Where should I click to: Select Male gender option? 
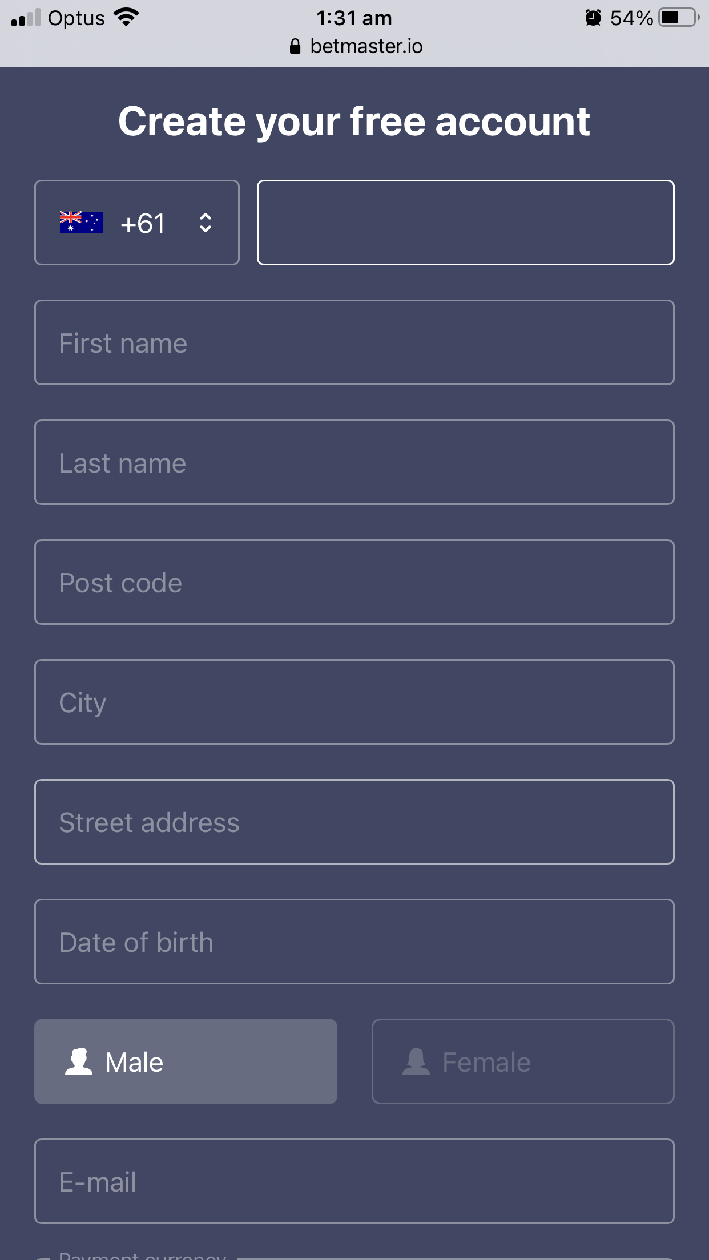pyautogui.click(x=186, y=1061)
